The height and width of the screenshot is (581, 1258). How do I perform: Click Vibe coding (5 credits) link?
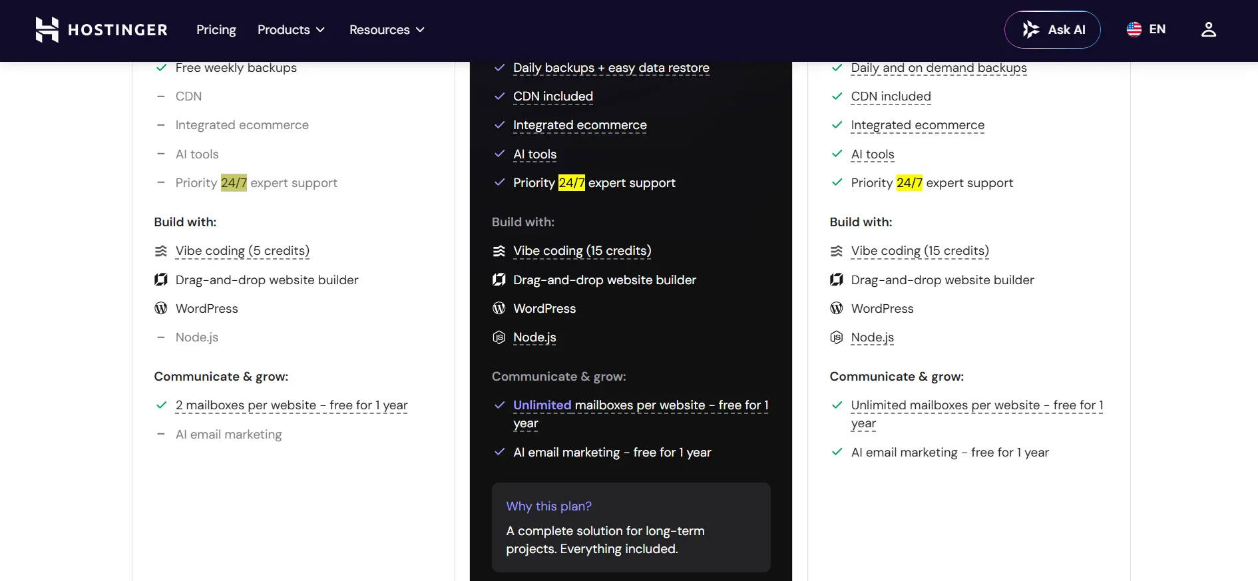(x=242, y=251)
